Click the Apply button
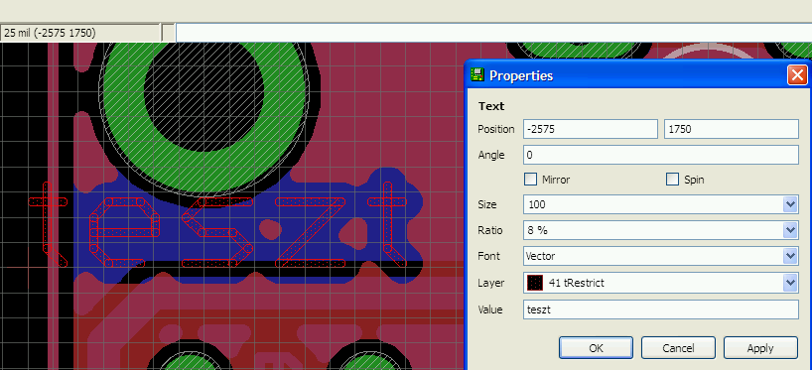812x370 pixels. point(760,348)
